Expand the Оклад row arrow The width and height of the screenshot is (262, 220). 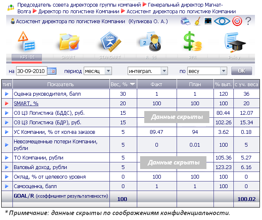click(7, 176)
